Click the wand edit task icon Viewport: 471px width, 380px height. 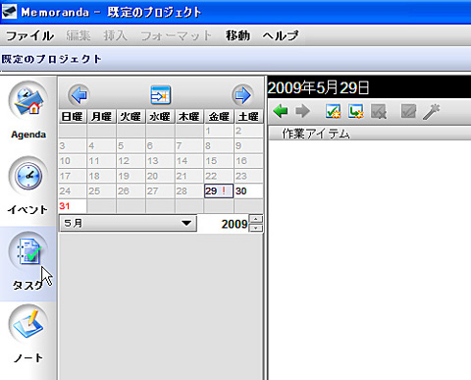(x=431, y=111)
